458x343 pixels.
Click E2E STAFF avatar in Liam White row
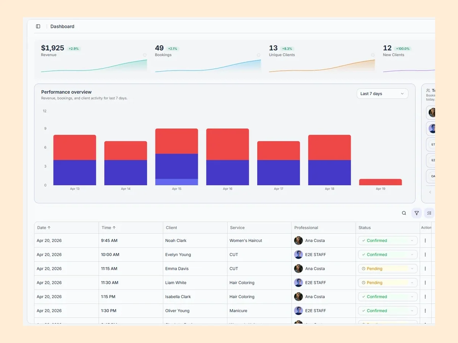pyautogui.click(x=298, y=283)
